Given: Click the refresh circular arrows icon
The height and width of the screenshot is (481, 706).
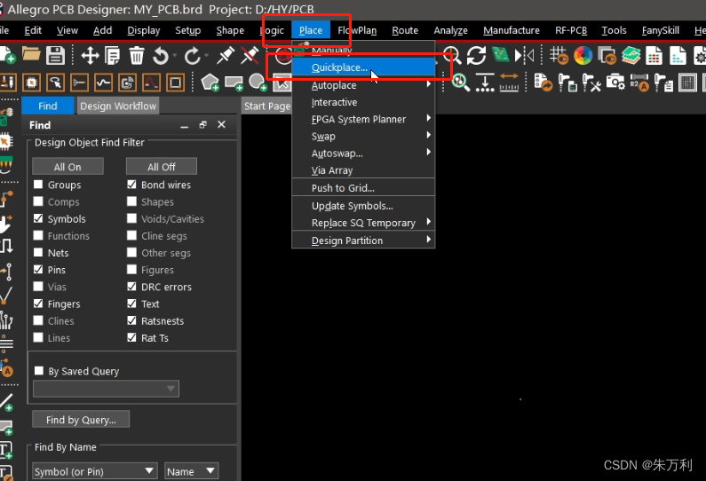Looking at the screenshot, I should tap(476, 56).
